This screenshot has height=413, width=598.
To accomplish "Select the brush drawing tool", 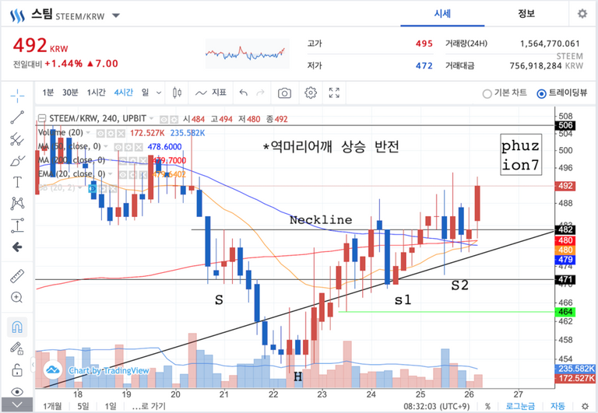I will coord(17,161).
